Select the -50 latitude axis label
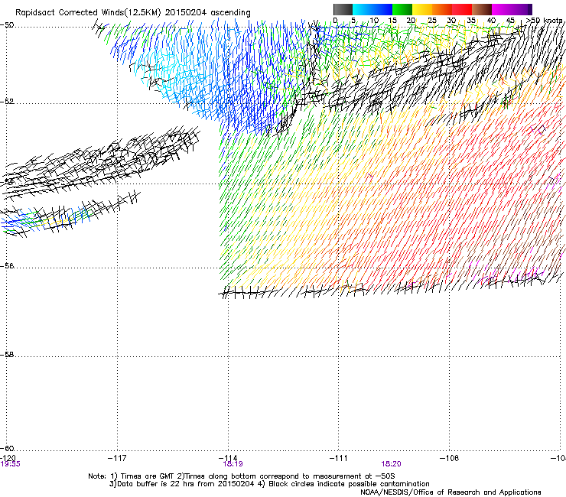This screenshot has width=566, height=497. point(7,25)
